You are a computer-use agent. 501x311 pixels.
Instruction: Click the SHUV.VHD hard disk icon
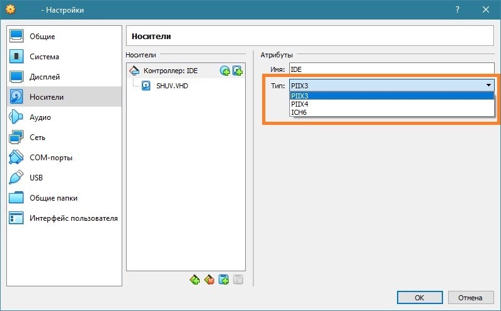pyautogui.click(x=146, y=86)
